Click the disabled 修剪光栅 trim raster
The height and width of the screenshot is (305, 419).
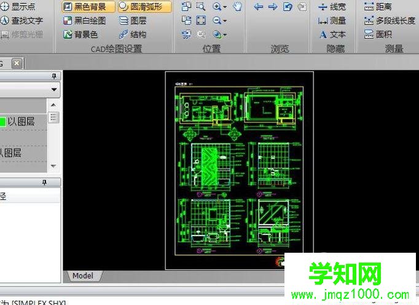coord(22,34)
